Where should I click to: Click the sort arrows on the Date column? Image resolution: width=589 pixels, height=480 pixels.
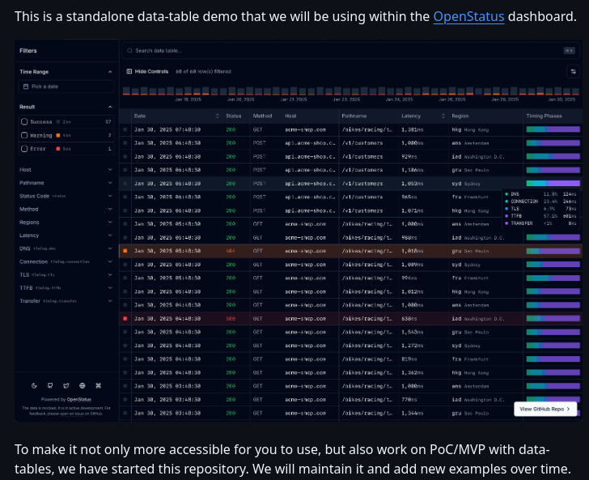217,116
